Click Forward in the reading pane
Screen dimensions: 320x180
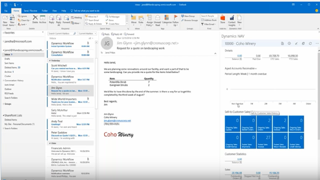(129, 34)
